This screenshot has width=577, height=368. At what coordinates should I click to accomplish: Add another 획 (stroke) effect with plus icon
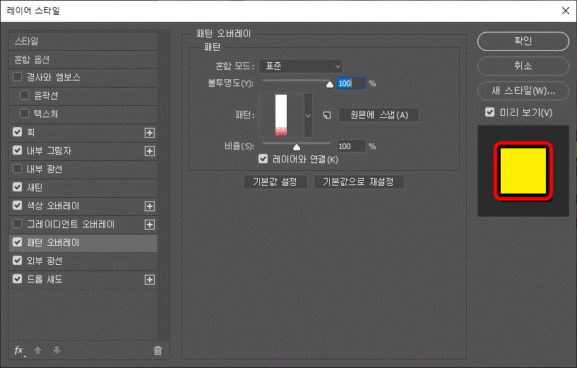[150, 133]
